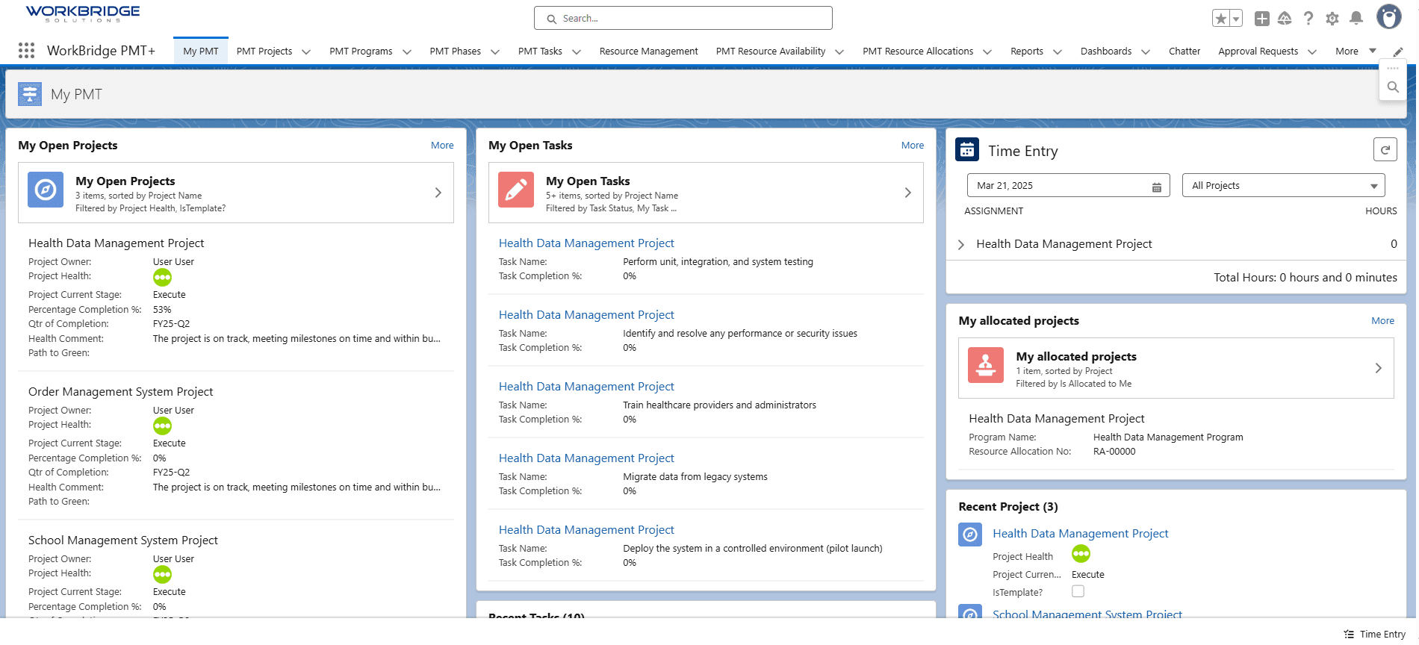Open My Open Projects list view arrow
Viewport: 1419px width, 645px height.
438,193
